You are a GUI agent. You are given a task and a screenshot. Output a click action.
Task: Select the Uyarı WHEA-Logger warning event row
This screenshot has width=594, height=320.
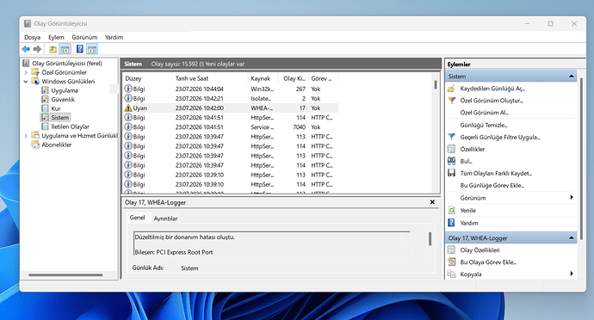click(x=231, y=108)
